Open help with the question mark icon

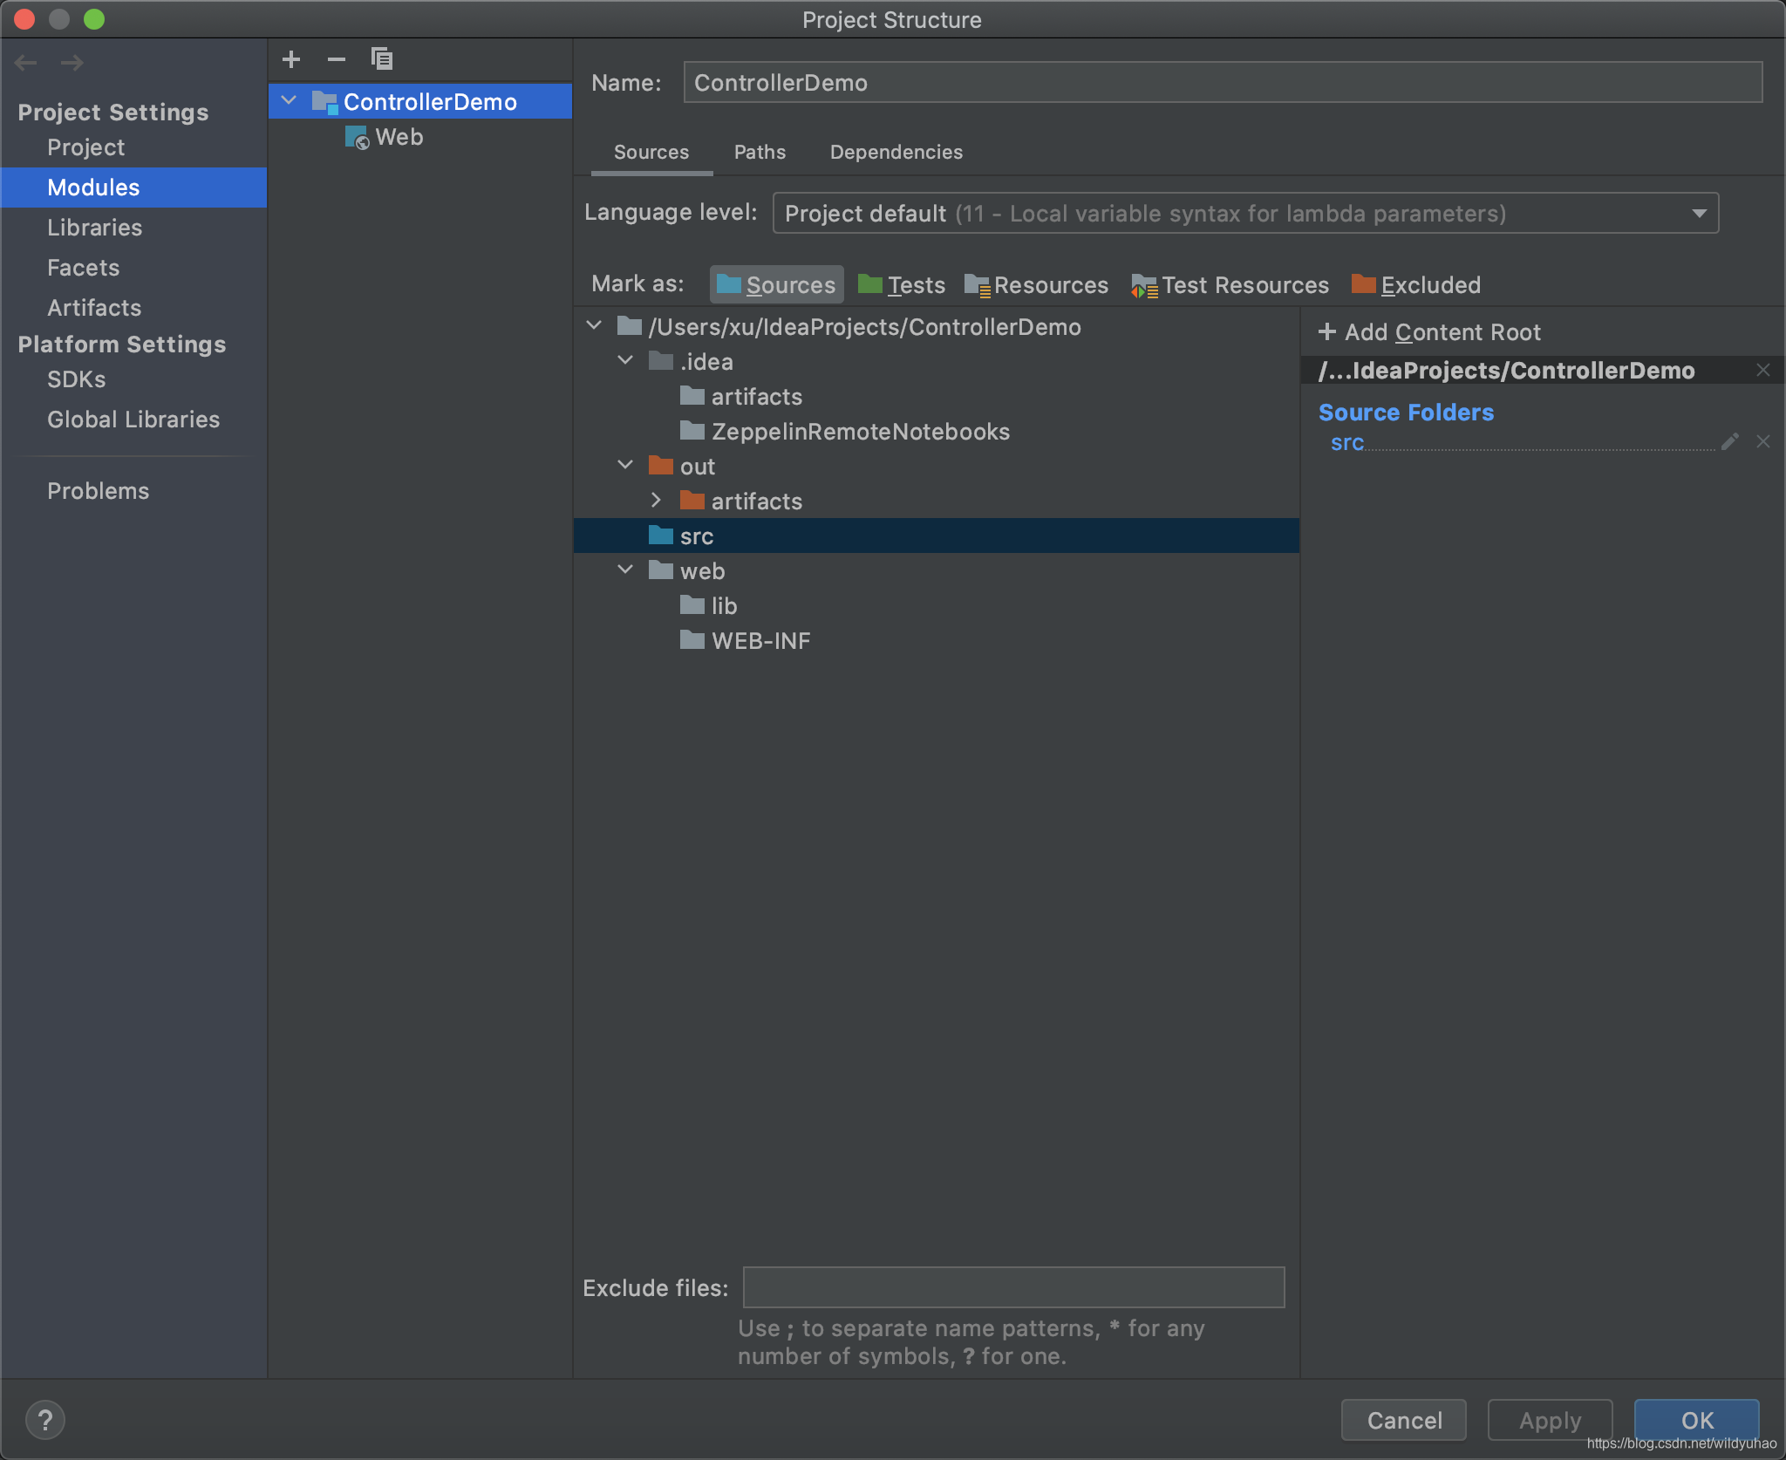45,1419
